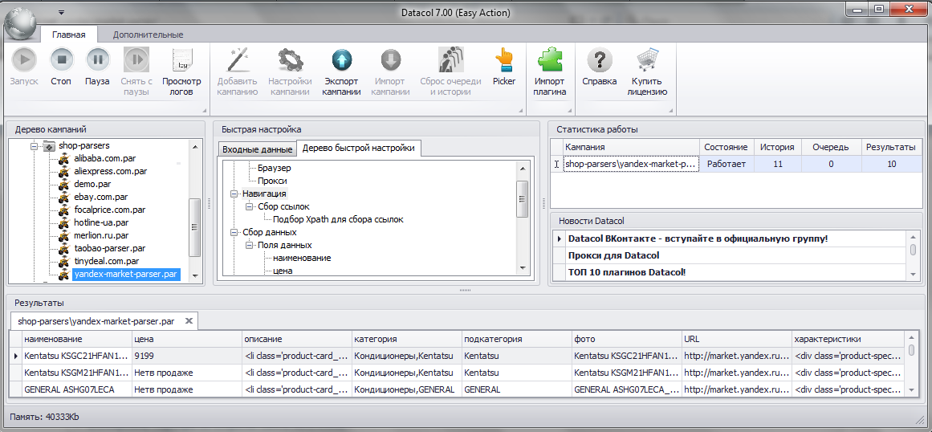This screenshot has height=432, width=932.
Task: Select focalprice.com.par campaign
Action: tap(110, 210)
